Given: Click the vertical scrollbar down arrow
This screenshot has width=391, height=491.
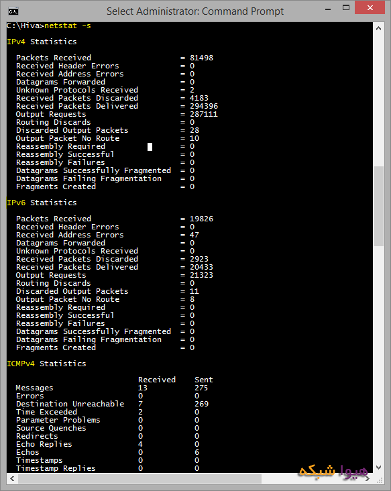Looking at the screenshot, I should tap(378, 468).
